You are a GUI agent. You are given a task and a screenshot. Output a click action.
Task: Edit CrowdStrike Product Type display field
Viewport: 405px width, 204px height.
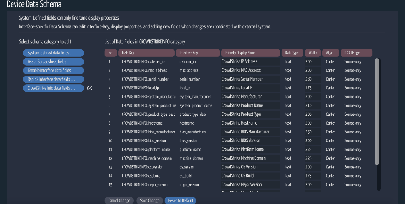pos(250,114)
